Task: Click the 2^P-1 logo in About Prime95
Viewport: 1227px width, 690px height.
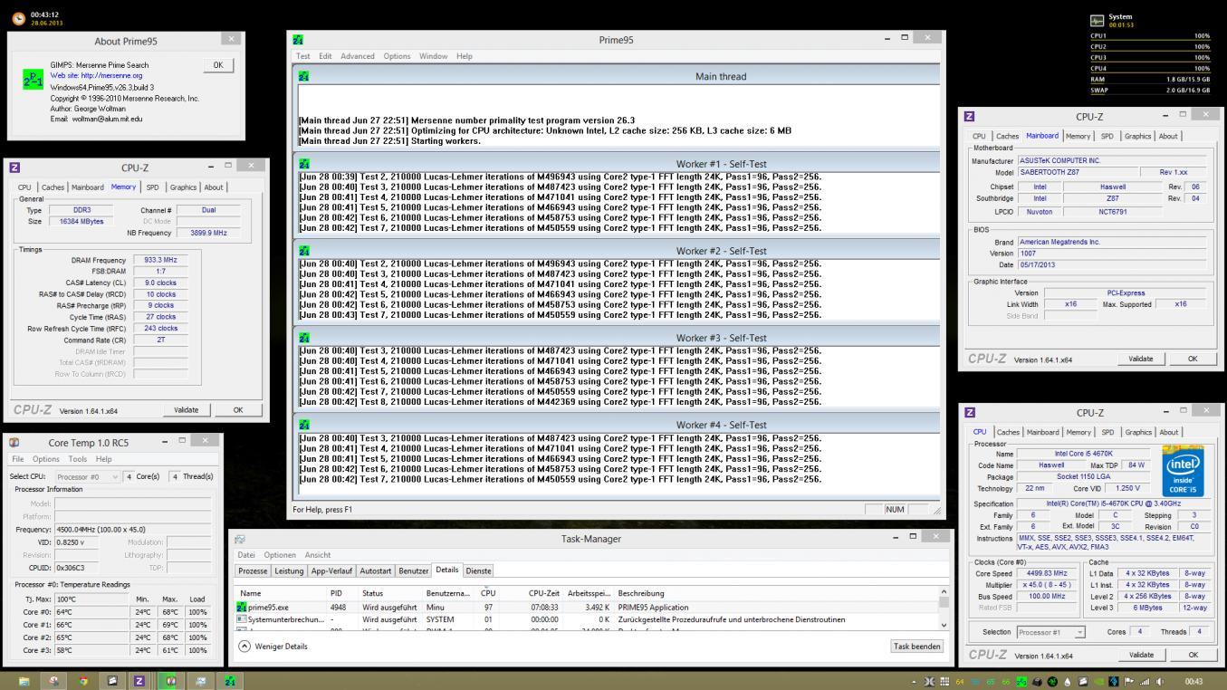Action: [x=33, y=80]
